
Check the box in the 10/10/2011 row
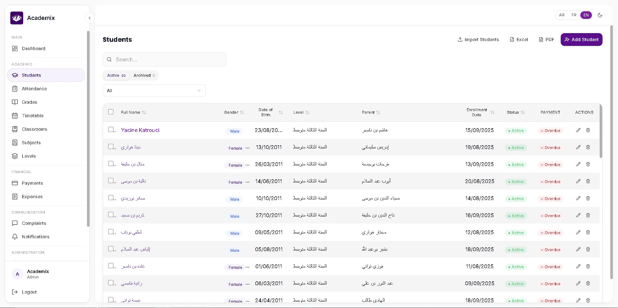111,198
